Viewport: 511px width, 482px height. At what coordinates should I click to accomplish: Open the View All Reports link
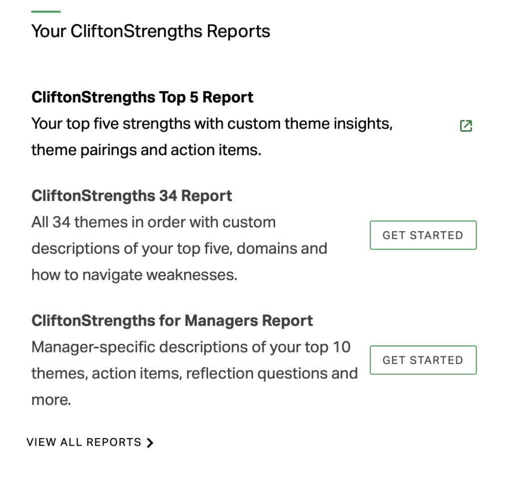click(x=84, y=443)
